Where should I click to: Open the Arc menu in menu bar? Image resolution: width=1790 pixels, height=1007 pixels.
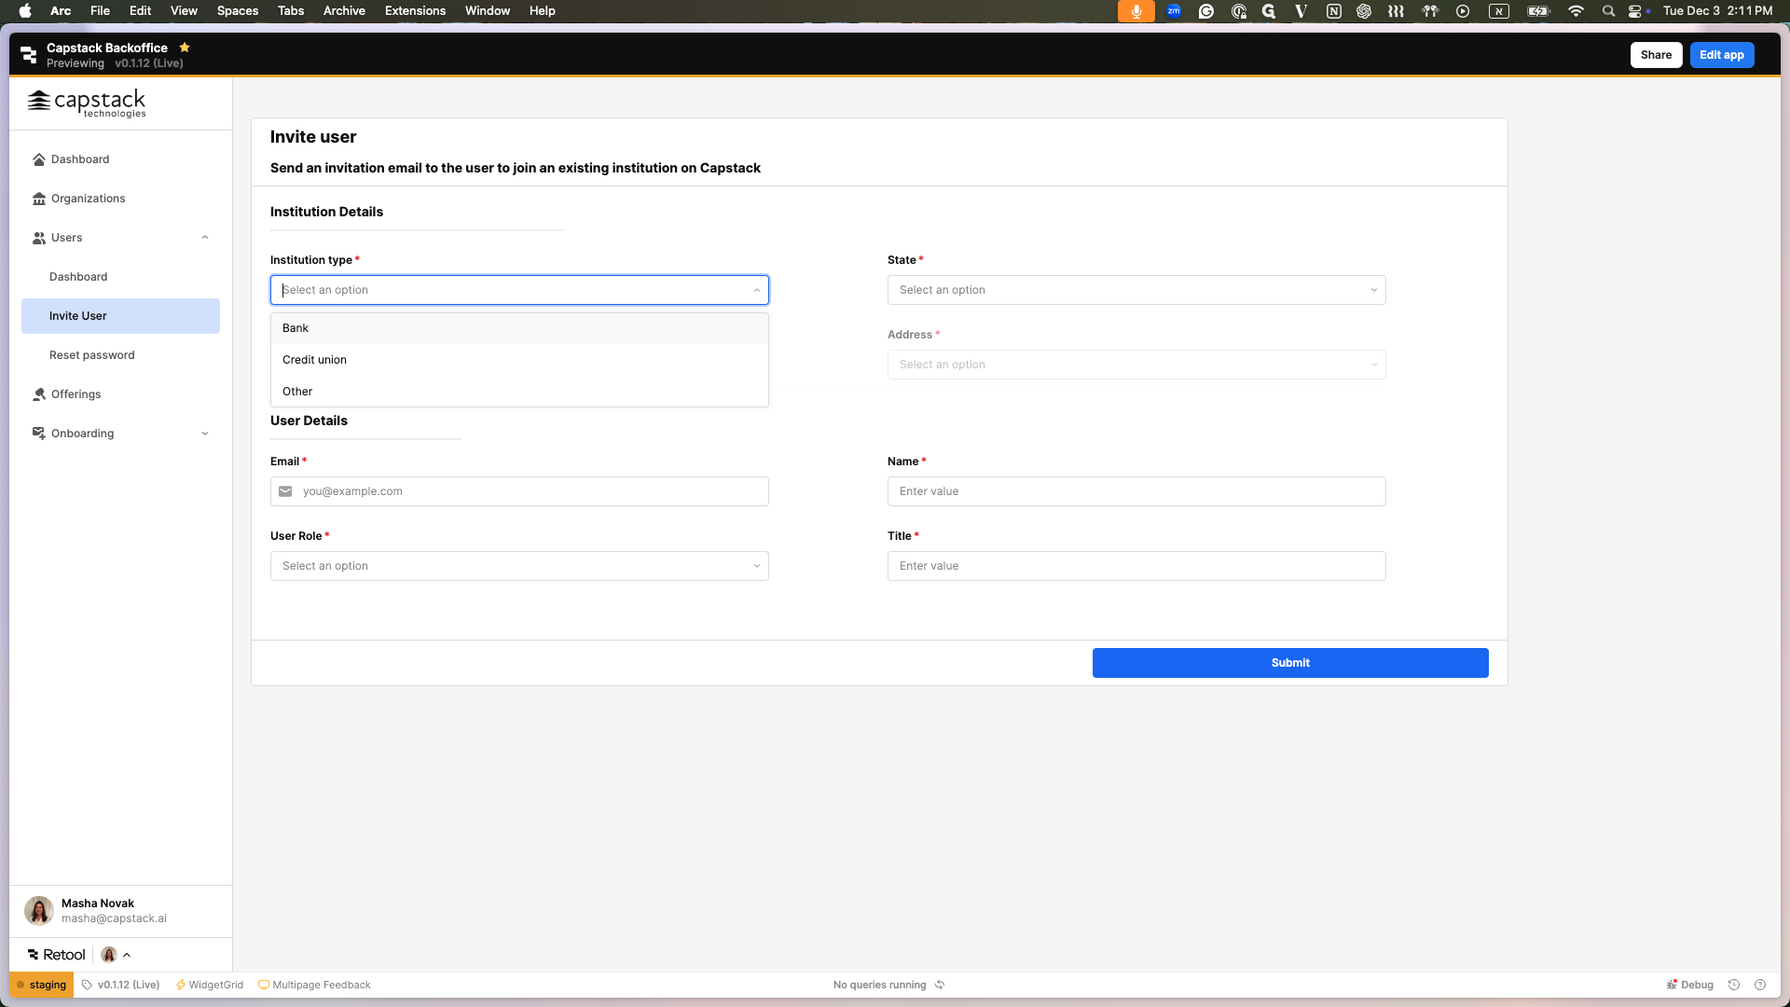point(61,11)
